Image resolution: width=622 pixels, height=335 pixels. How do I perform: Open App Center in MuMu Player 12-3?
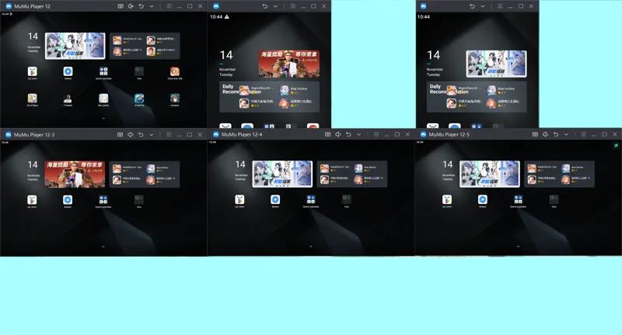pyautogui.click(x=32, y=200)
